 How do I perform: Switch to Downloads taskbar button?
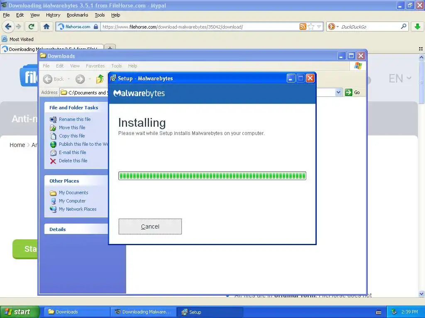point(76,312)
